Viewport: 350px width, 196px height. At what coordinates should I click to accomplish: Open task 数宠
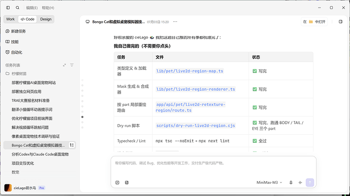point(15,172)
